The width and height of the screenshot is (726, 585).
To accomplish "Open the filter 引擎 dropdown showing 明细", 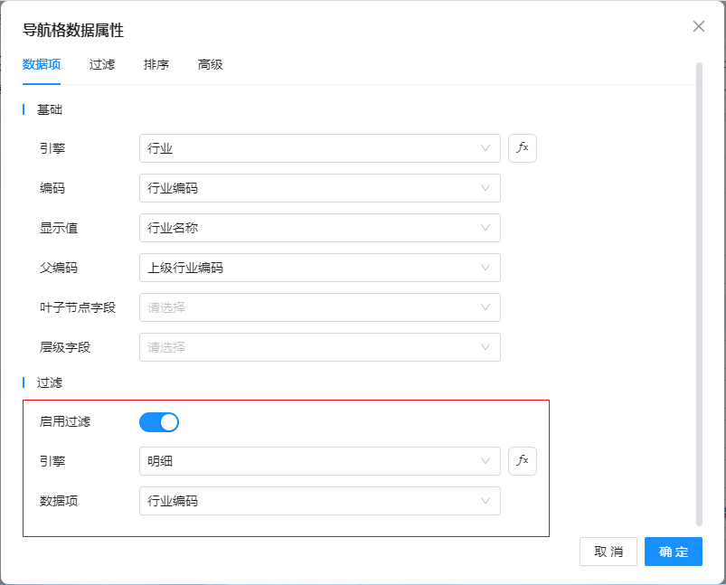I will [x=319, y=461].
